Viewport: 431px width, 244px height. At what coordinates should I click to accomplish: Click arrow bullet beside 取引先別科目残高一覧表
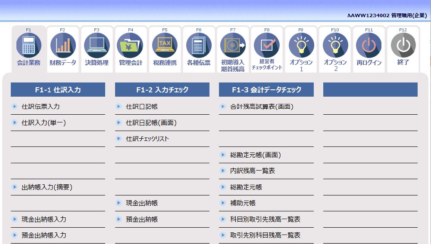click(x=223, y=235)
